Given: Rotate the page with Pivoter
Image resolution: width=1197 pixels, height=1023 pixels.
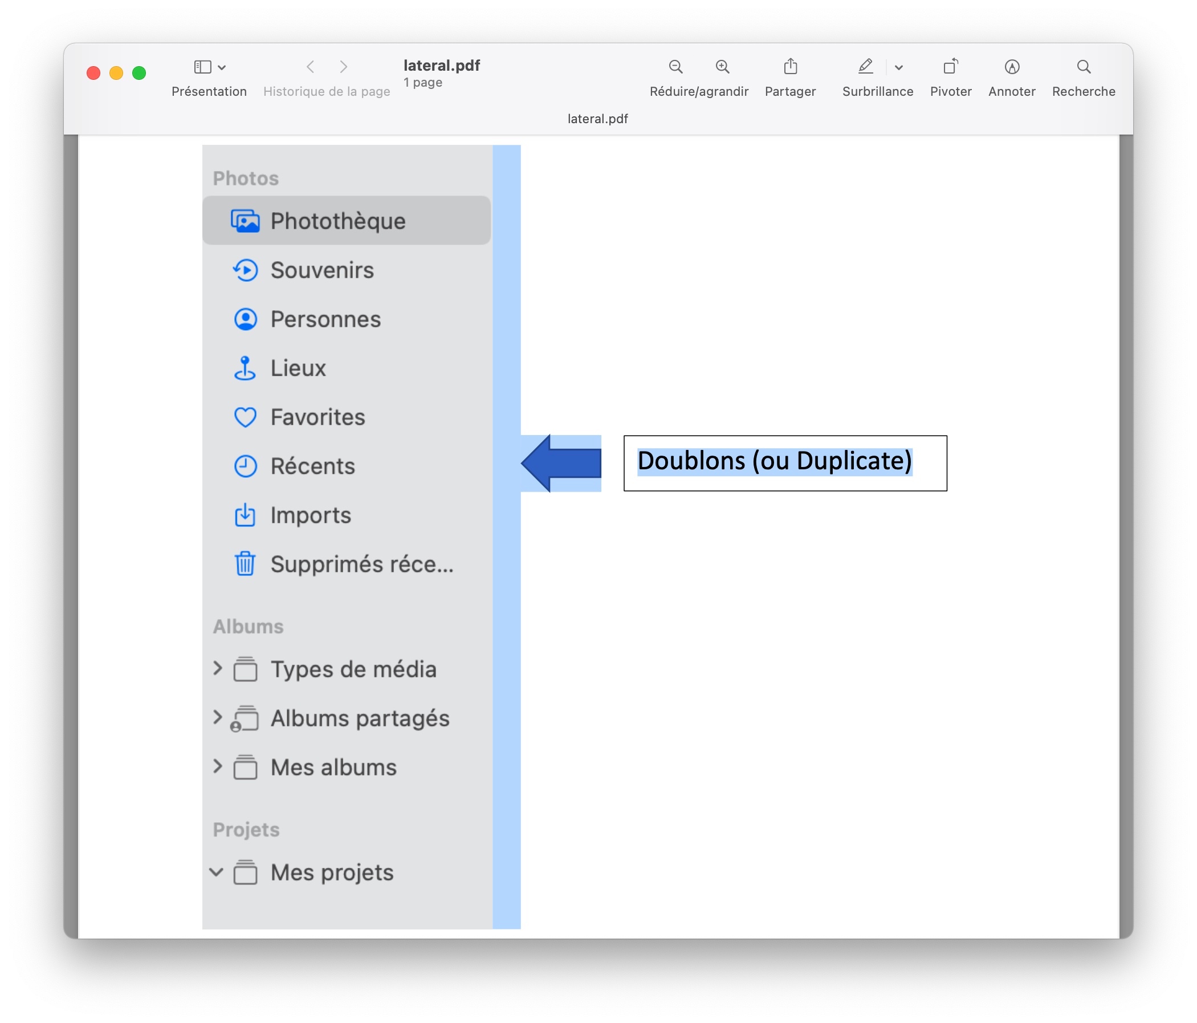Looking at the screenshot, I should (x=950, y=67).
